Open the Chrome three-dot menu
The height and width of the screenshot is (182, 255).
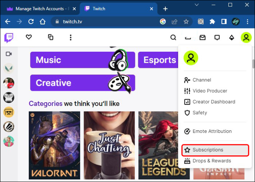pos(247,21)
